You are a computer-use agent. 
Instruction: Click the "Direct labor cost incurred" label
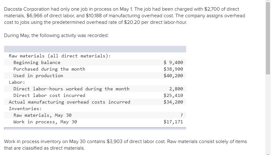click(x=49, y=95)
